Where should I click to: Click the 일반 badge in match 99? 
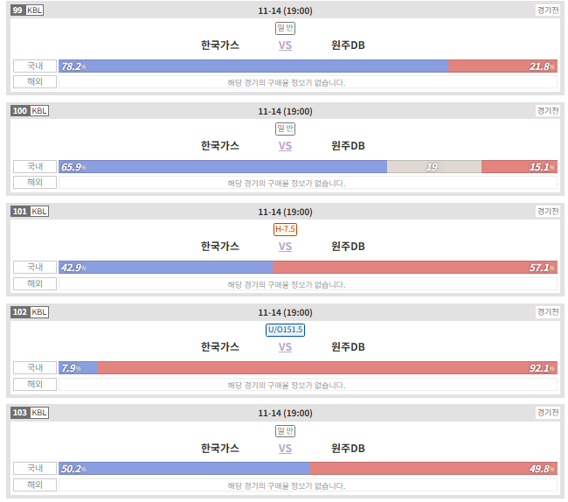(285, 28)
